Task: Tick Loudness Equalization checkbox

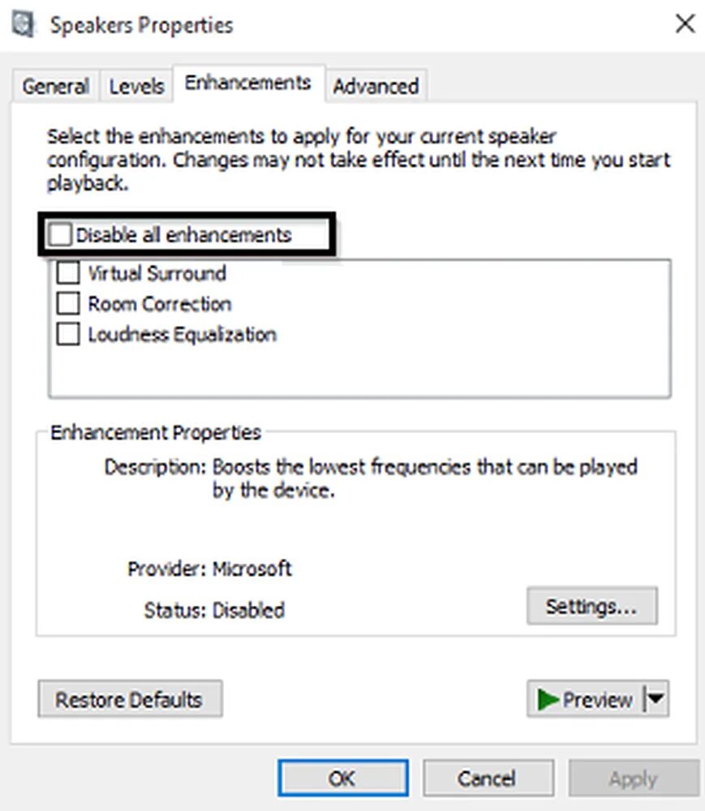Action: (68, 334)
